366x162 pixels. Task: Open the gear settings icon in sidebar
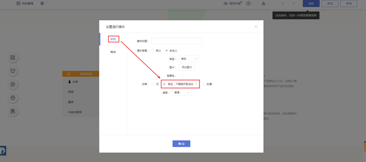(x=13, y=84)
